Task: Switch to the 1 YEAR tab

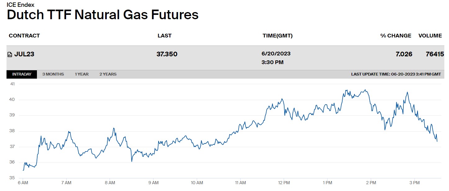Action: pos(82,74)
